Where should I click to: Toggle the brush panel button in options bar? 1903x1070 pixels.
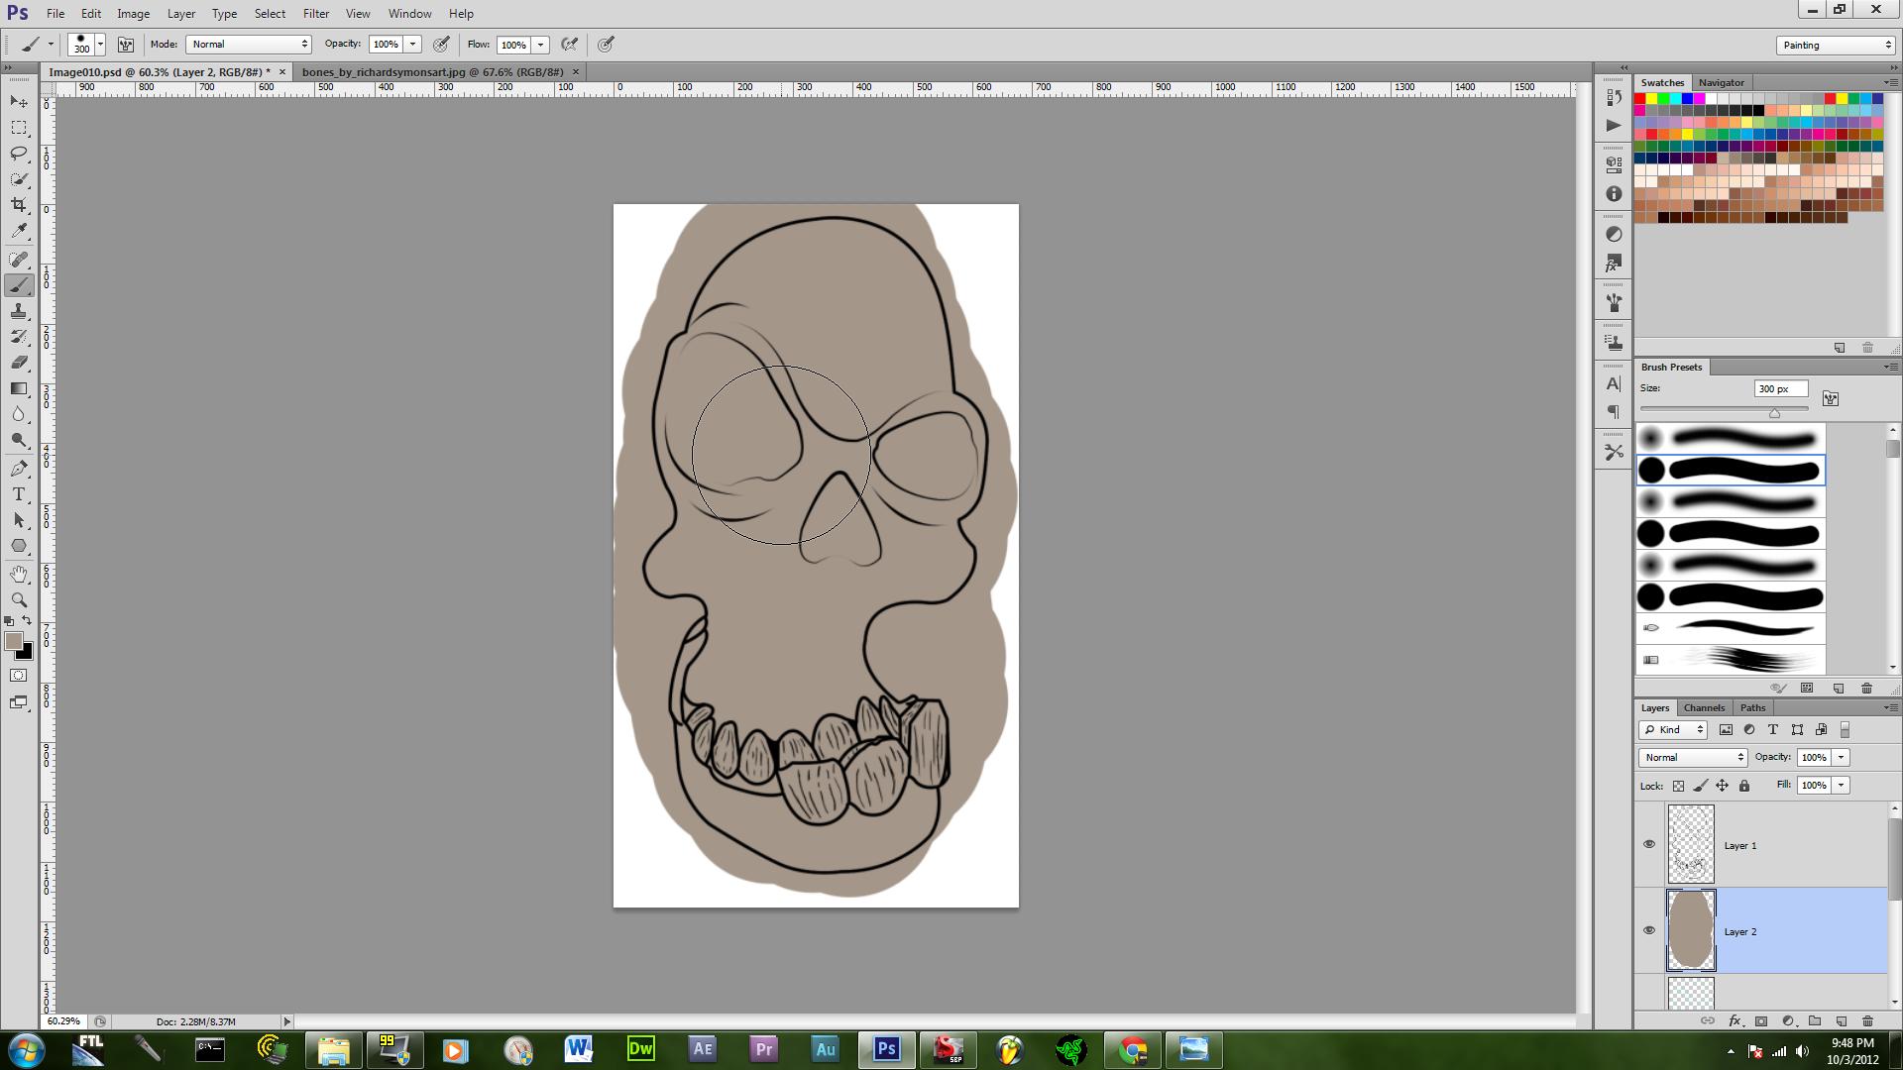pos(126,45)
